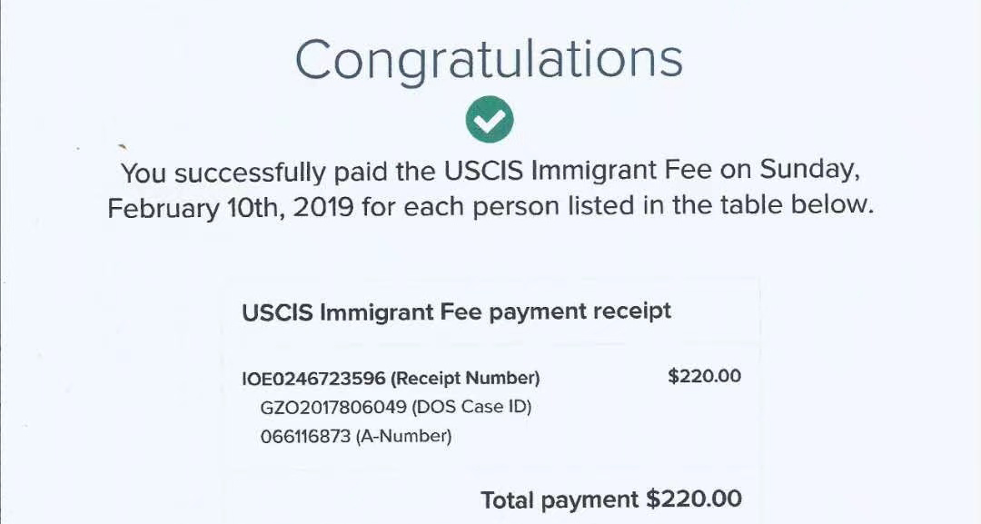The height and width of the screenshot is (524, 981).
Task: Click the (A-Number) label
Action: pyautogui.click(x=403, y=436)
